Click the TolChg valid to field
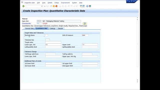The width and height of the screenshot is (160, 90). [87, 54]
